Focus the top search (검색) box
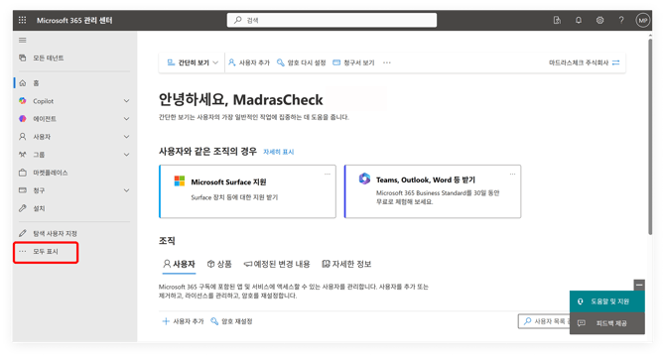Image resolution: width=665 pixels, height=357 pixels. click(332, 20)
